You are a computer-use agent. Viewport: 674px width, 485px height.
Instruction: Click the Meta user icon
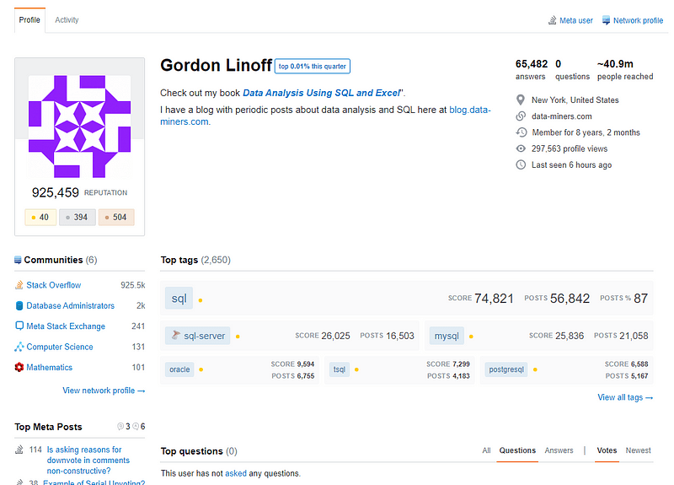pos(553,20)
